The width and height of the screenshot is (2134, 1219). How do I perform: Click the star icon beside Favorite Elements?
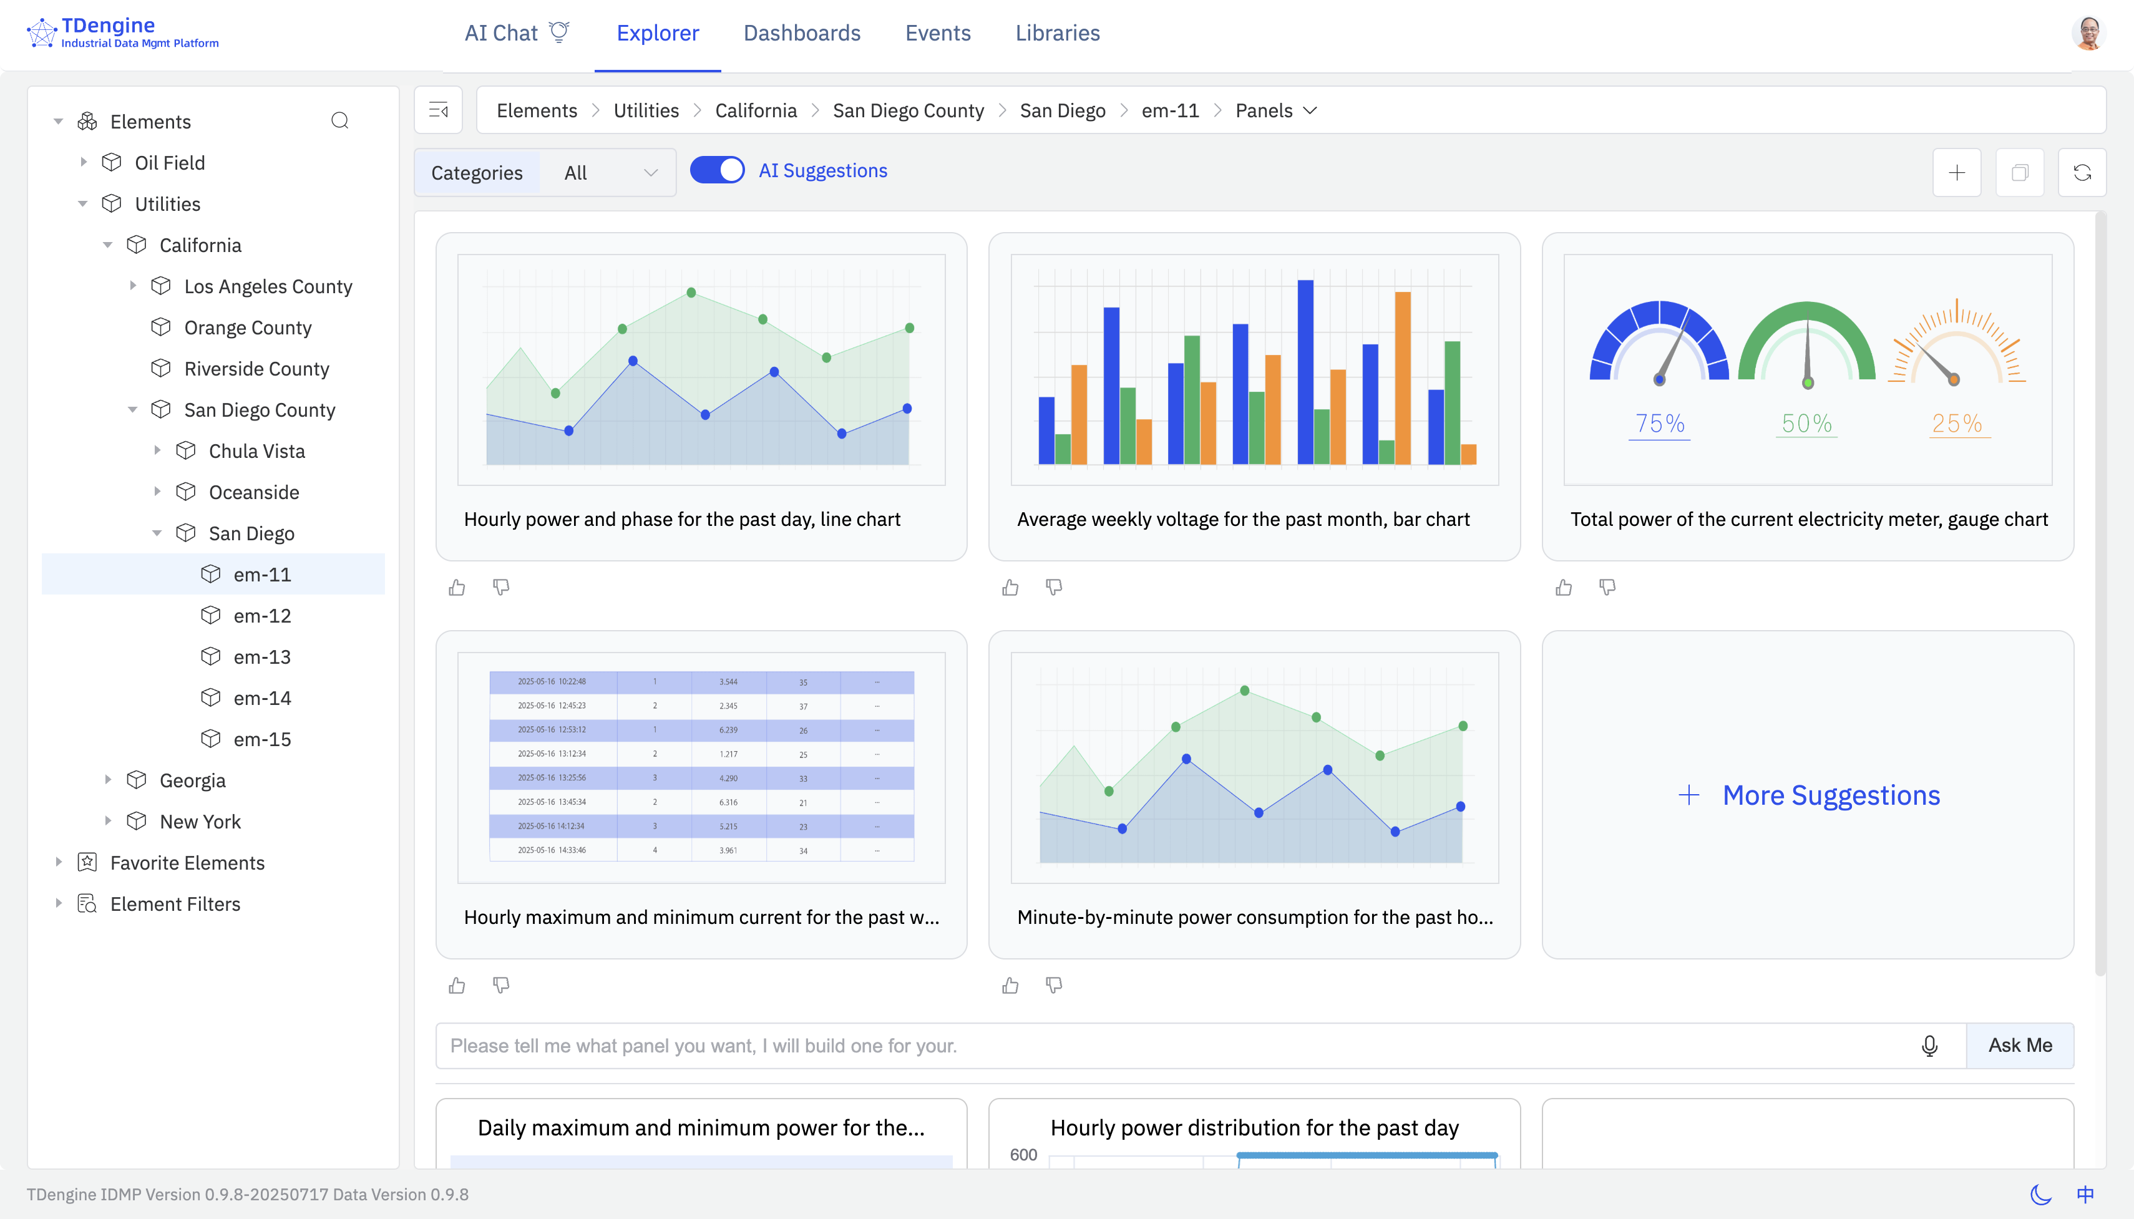click(x=87, y=862)
